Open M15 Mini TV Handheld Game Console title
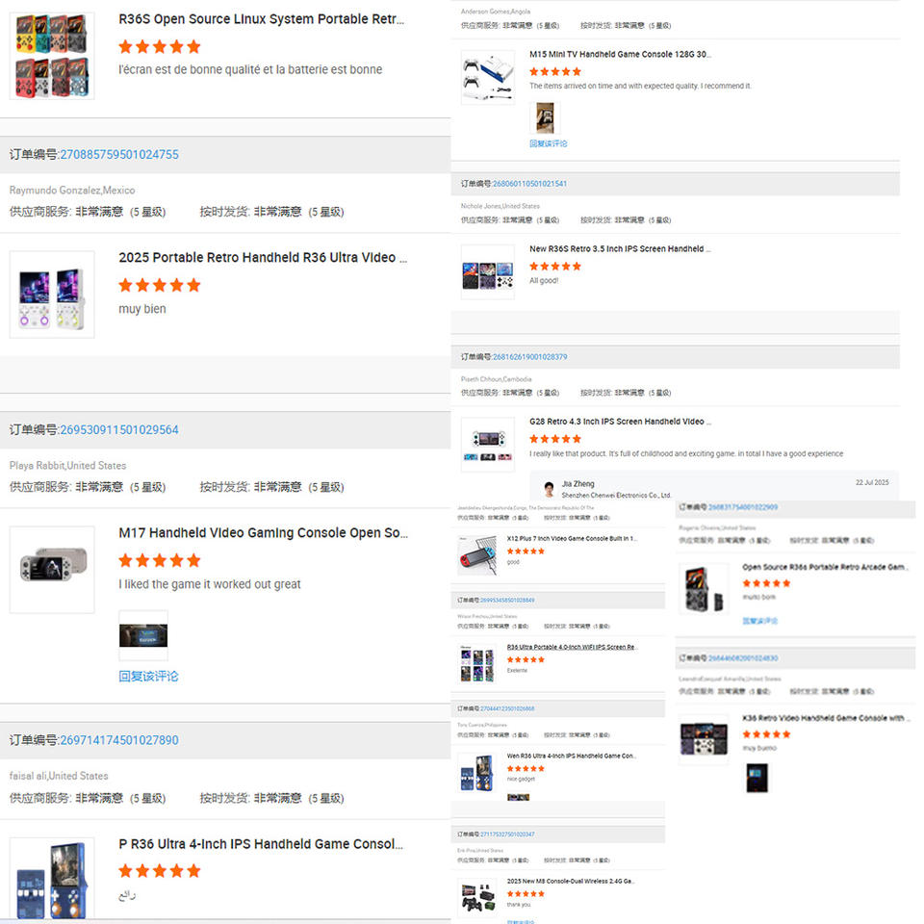The width and height of the screenshot is (924, 924). [x=620, y=54]
